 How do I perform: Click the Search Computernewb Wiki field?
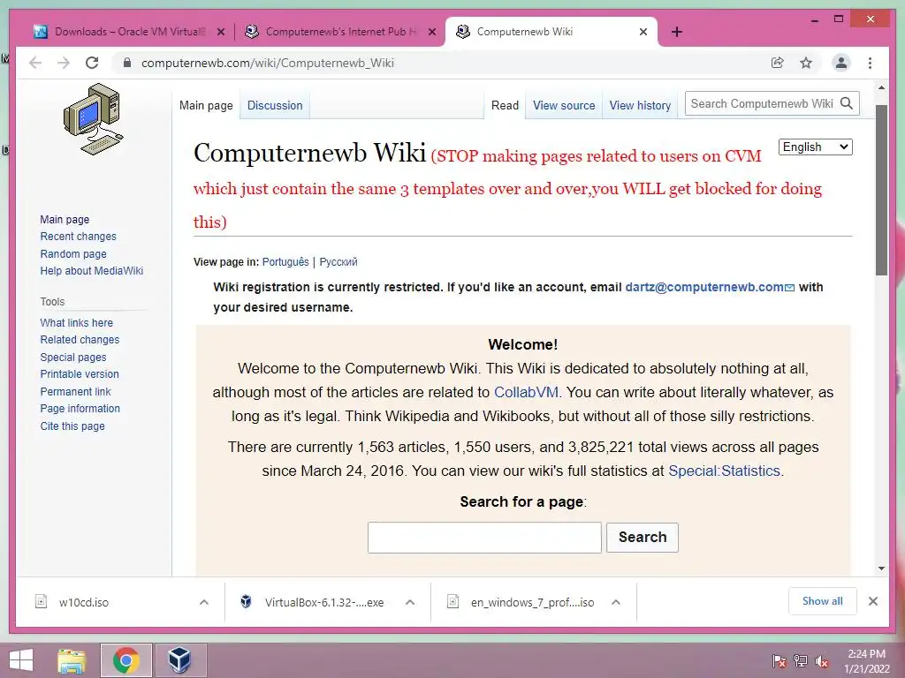(x=762, y=104)
